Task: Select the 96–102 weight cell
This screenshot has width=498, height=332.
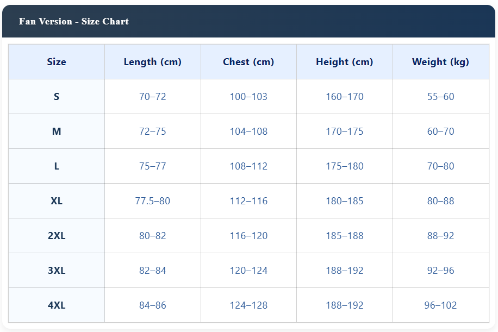Action: (440, 305)
